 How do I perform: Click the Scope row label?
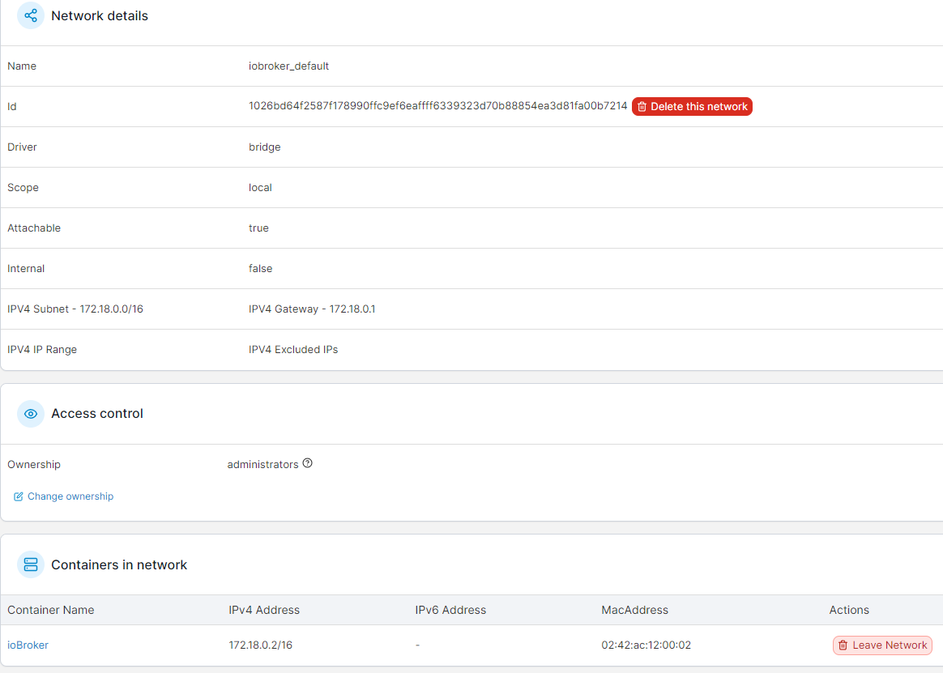(x=23, y=188)
